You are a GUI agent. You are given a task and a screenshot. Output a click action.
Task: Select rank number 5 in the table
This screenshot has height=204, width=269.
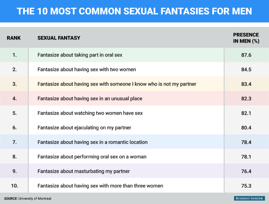pos(14,113)
